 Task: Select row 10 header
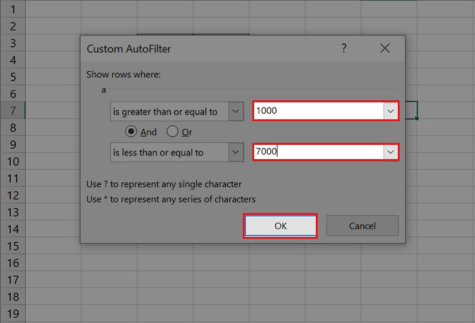pos(12,161)
